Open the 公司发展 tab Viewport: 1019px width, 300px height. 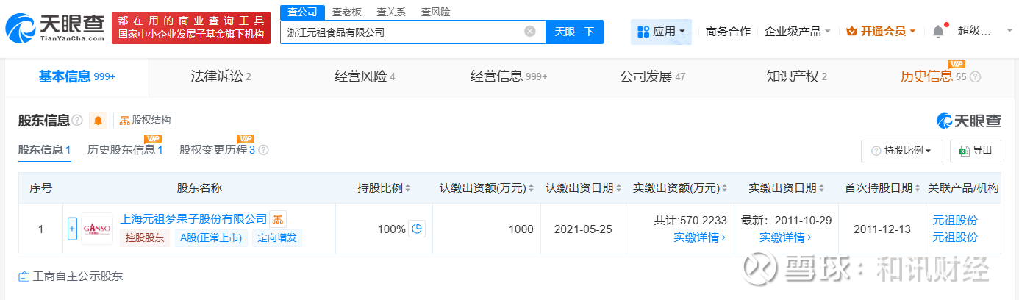pos(653,76)
